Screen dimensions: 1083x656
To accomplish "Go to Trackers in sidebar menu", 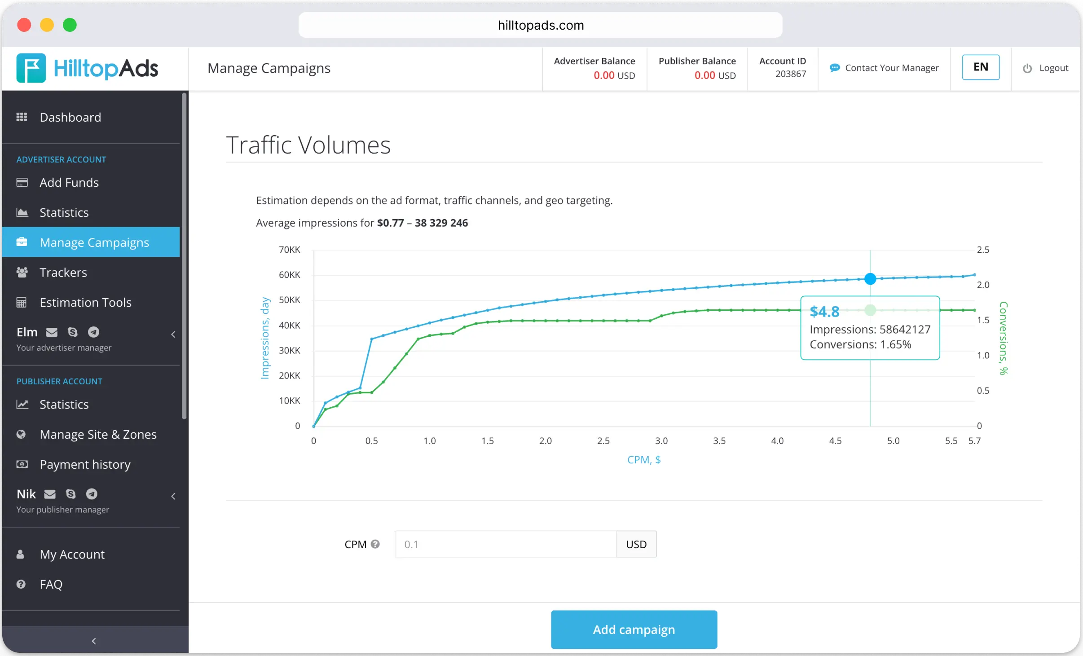I will [63, 273].
